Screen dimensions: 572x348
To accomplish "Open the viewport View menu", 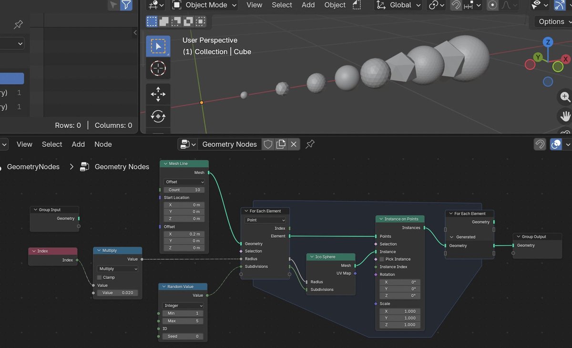I will click(x=254, y=5).
